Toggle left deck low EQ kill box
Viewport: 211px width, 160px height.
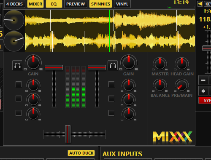19,113
